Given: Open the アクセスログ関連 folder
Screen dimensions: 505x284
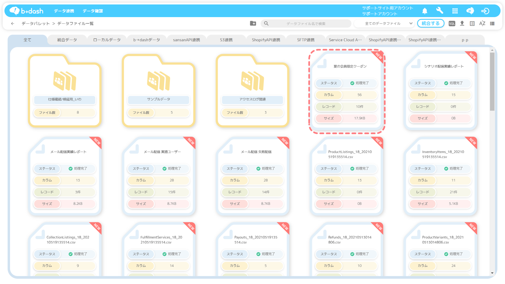Looking at the screenshot, I should click(252, 90).
